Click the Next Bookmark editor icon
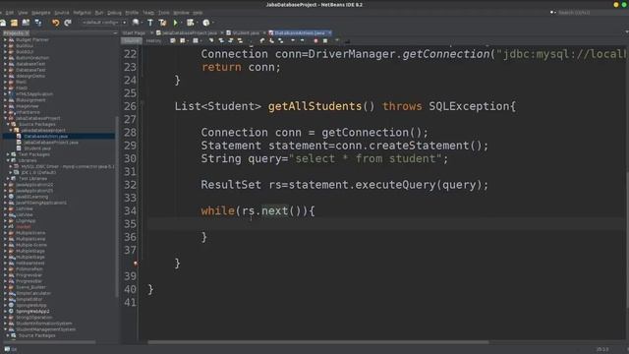 [271, 40]
